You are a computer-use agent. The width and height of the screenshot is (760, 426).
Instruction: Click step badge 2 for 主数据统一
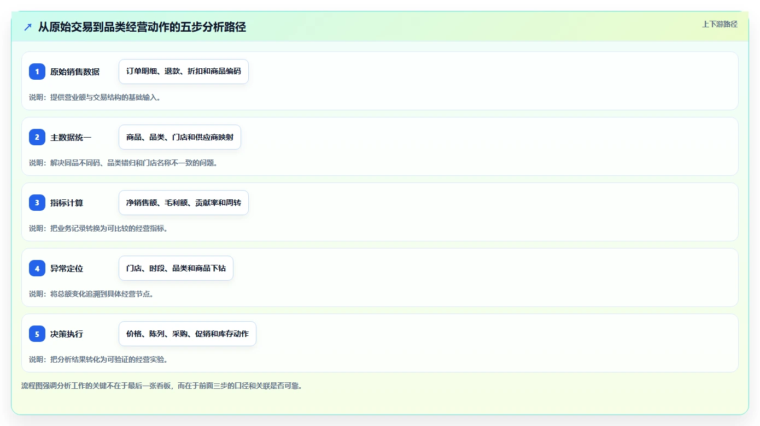tap(37, 137)
